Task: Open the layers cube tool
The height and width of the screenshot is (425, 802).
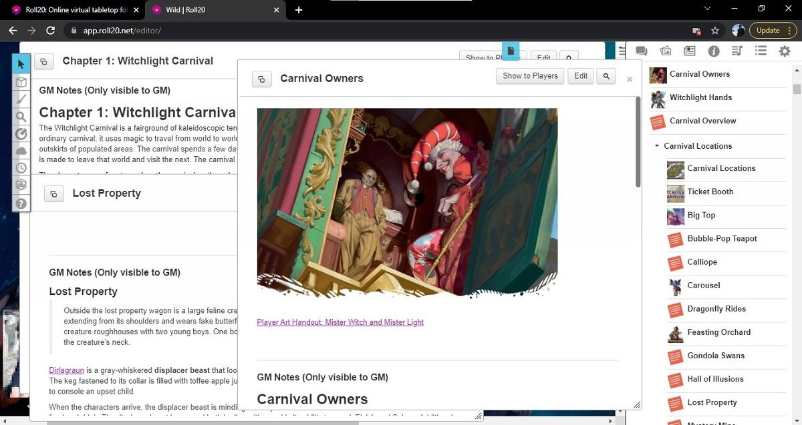Action: tap(21, 82)
